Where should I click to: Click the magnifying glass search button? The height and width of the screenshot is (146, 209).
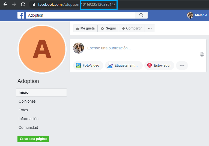point(141,15)
